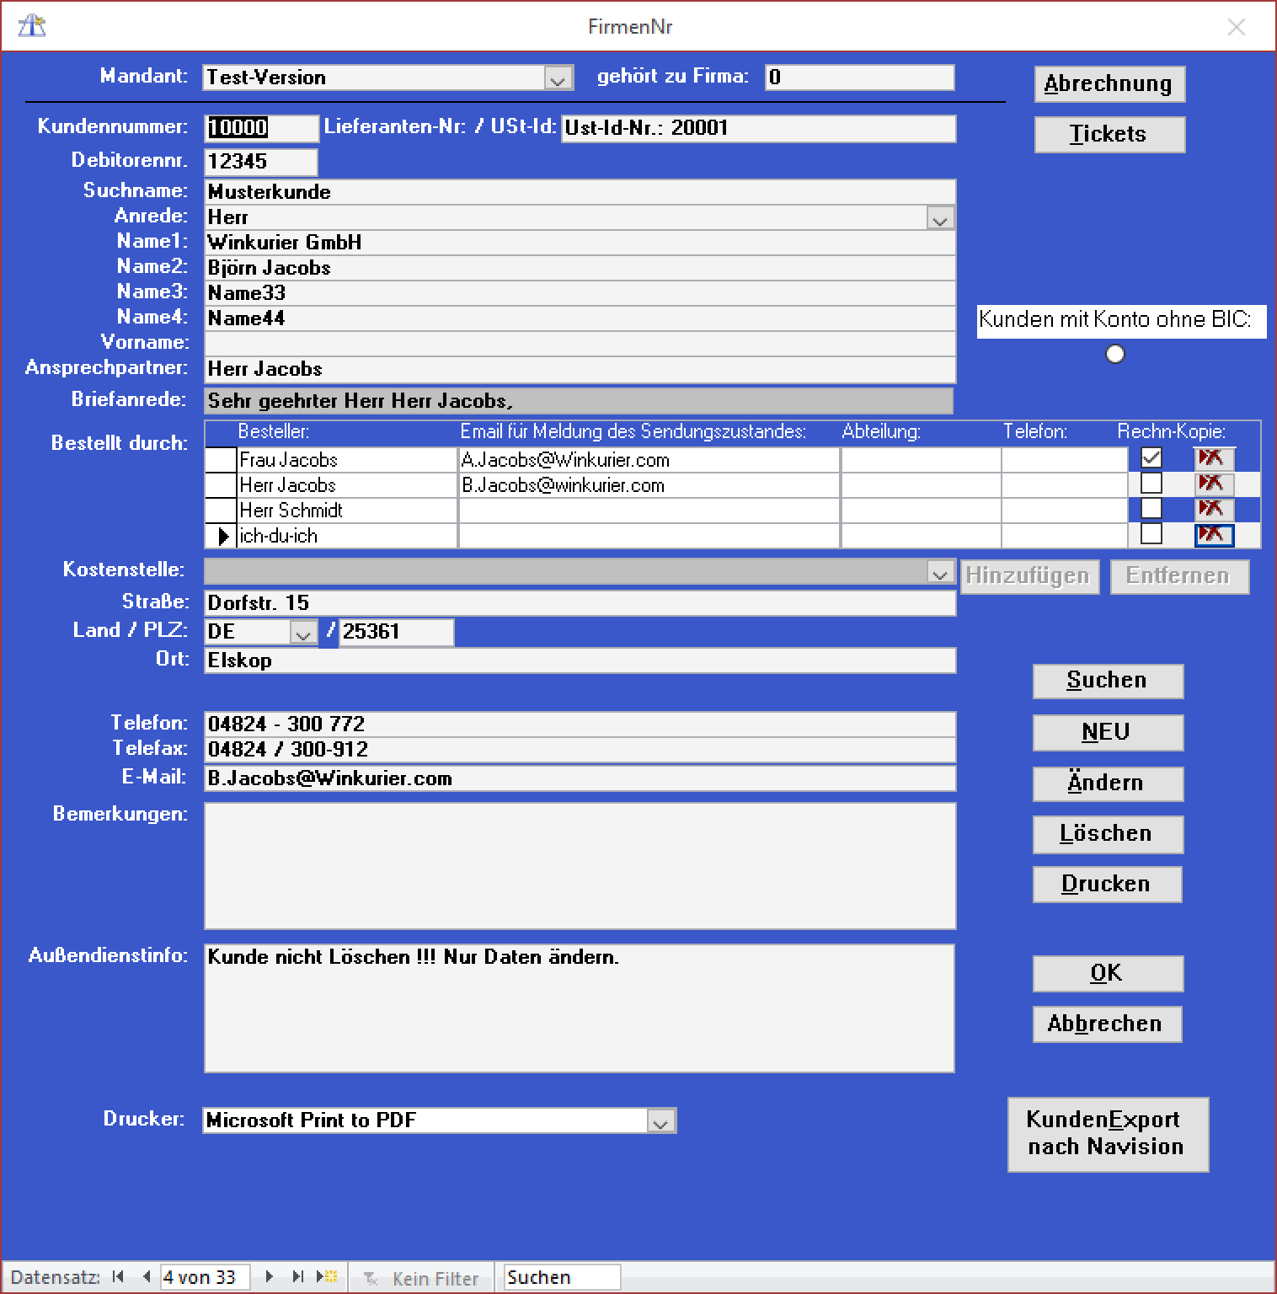Enable Rechn-Kopie for Herr Jacobs
Viewport: 1277px width, 1294px height.
[1151, 484]
